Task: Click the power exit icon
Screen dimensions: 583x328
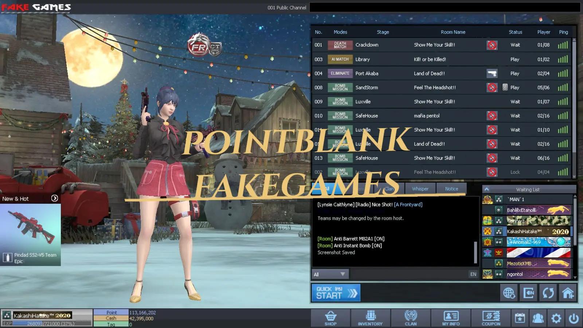Action: click(x=574, y=318)
